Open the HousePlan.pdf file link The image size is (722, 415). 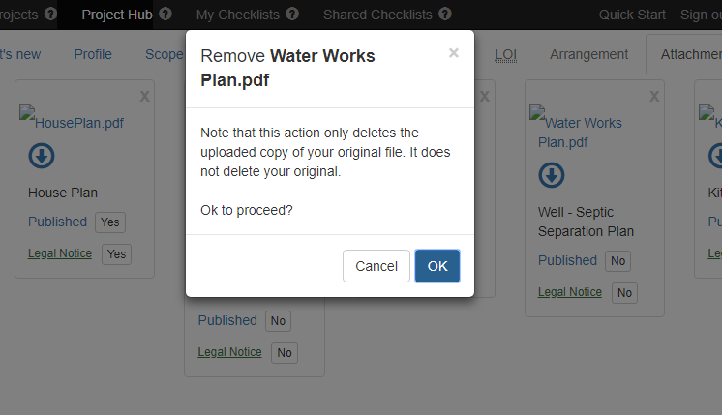pyautogui.click(x=79, y=123)
